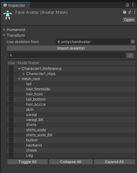Click the node search field
This screenshot has width=137, height=173.
tap(67, 55)
